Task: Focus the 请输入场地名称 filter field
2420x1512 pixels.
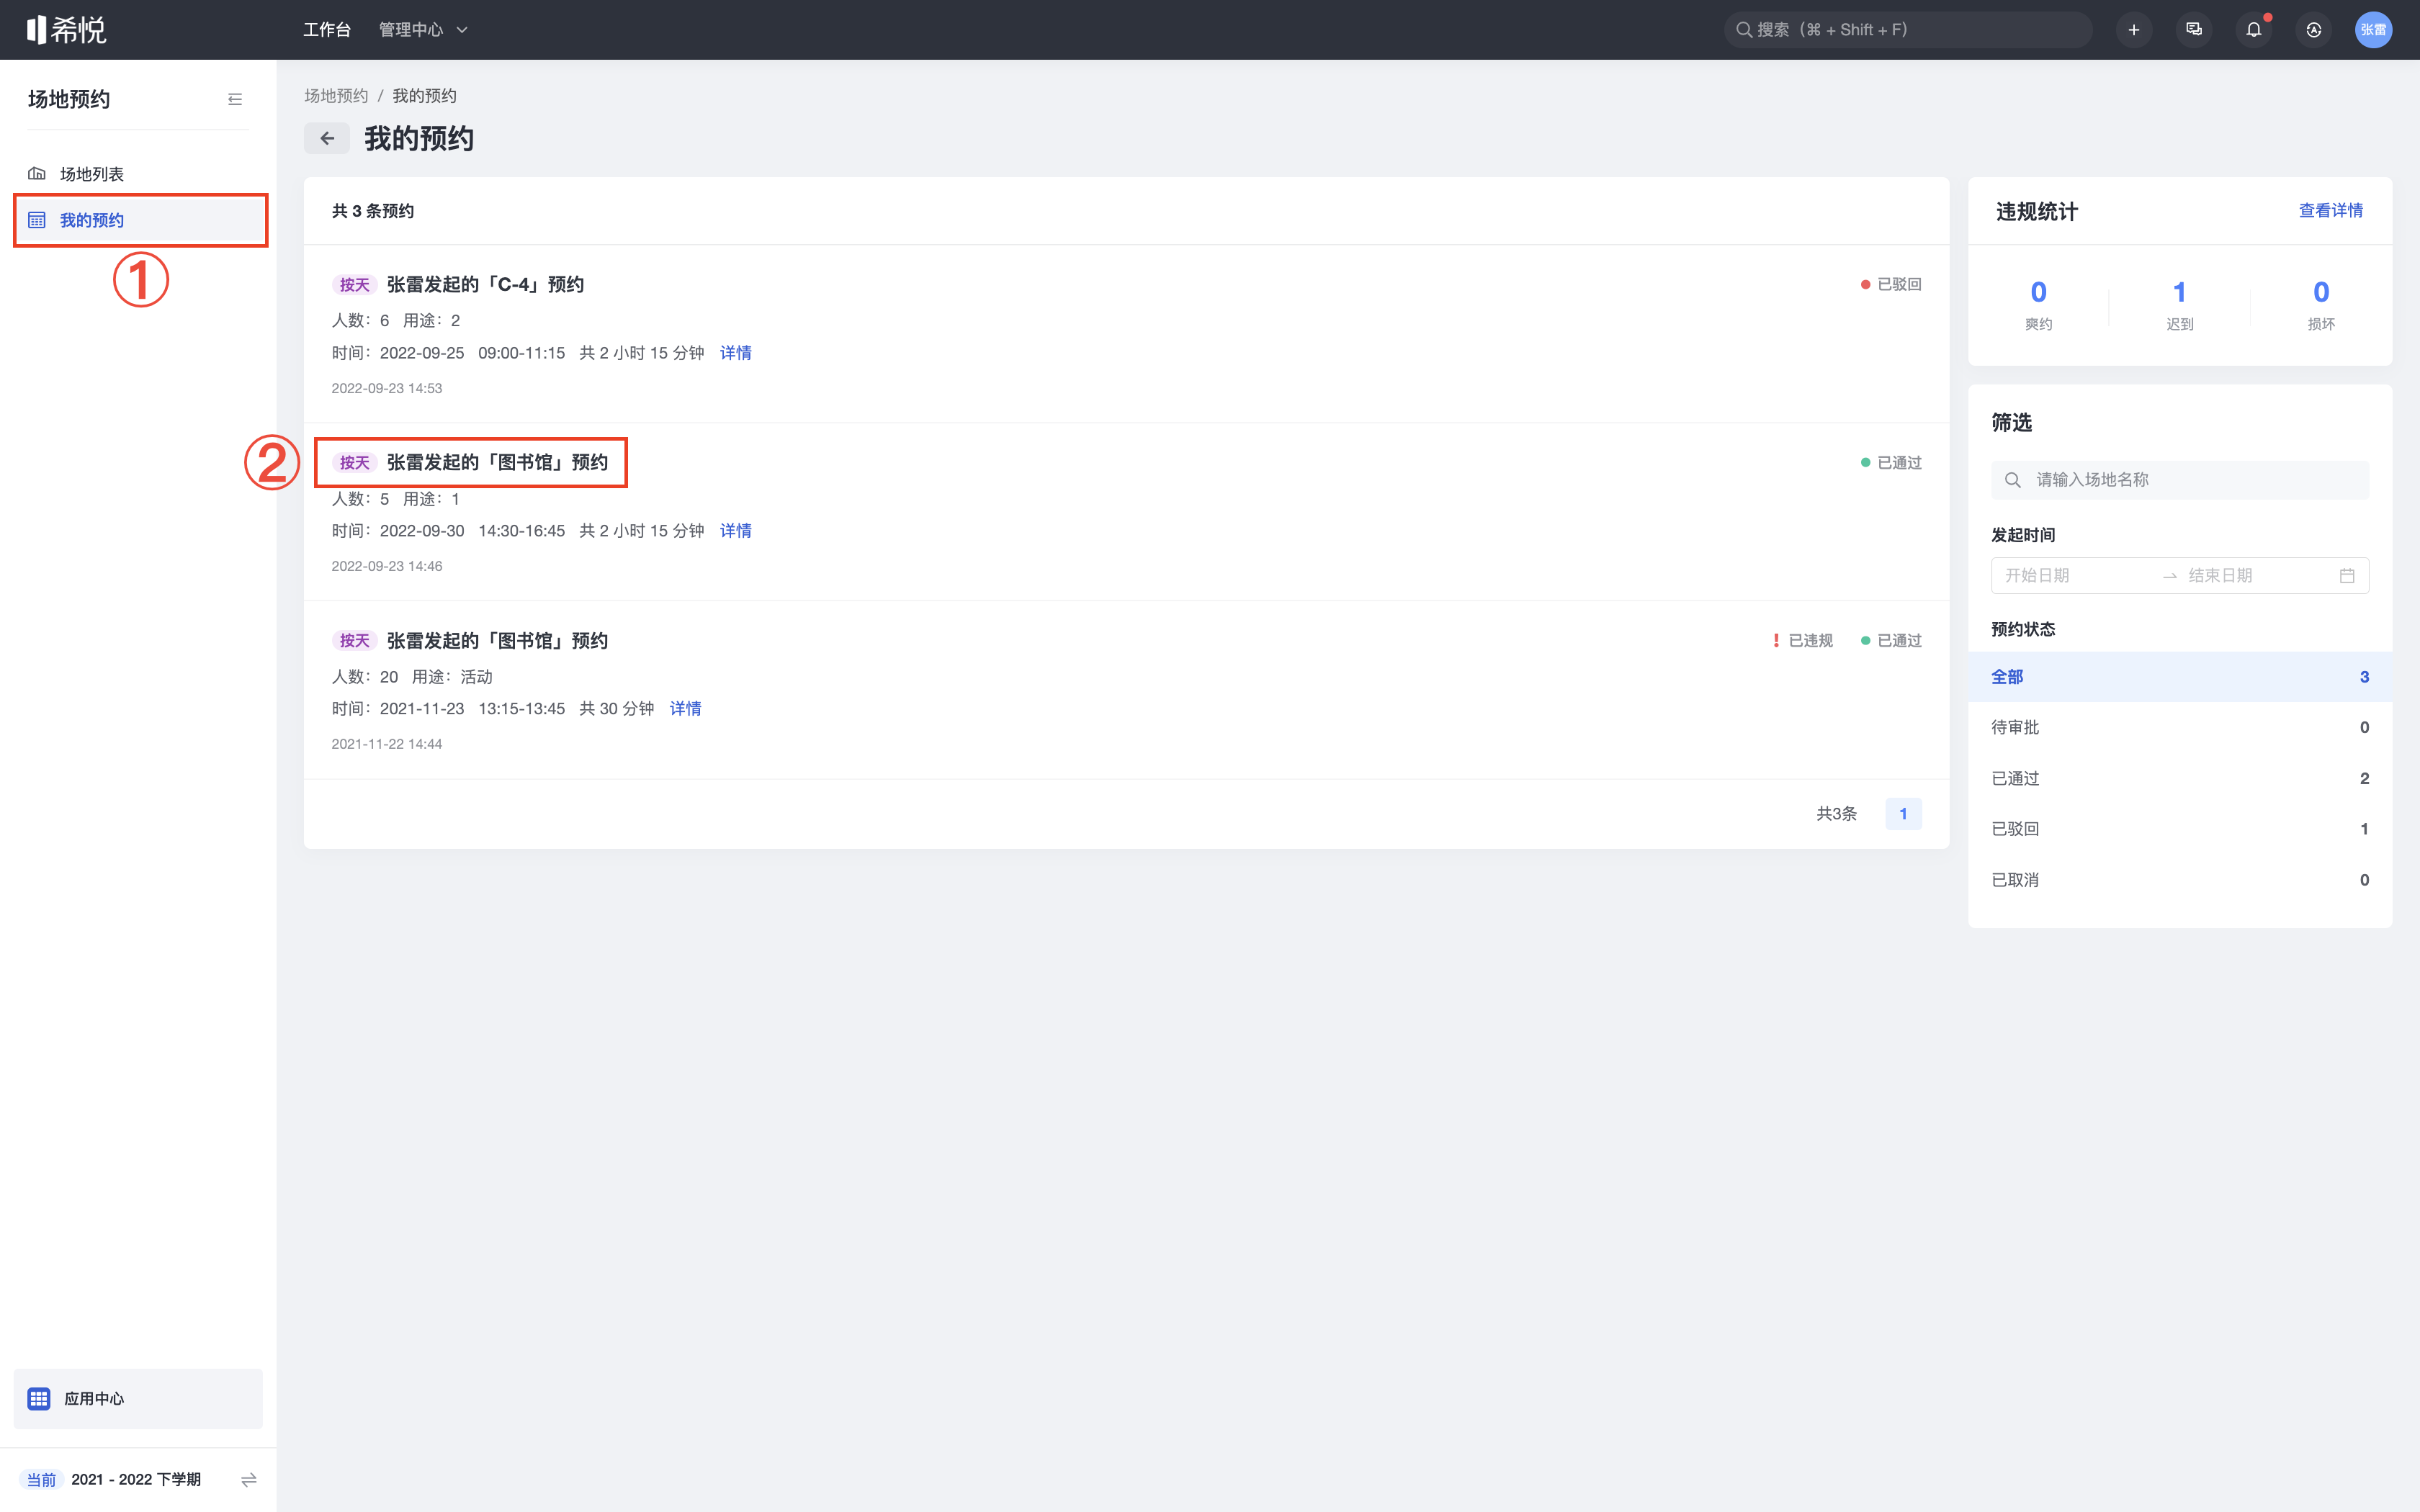Action: click(2180, 480)
